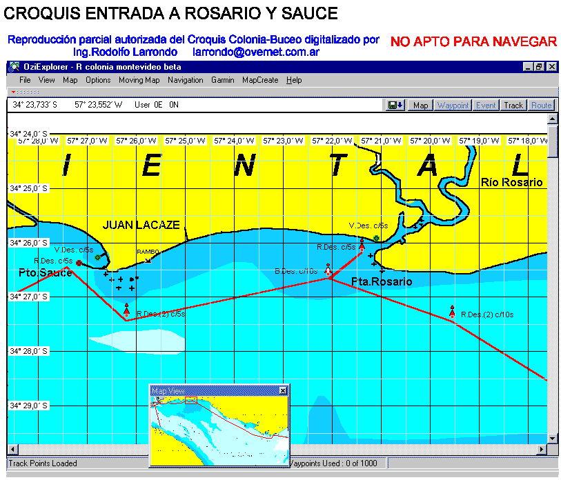Click red R.Des. c/5s marker at Pto.Sauce
Image resolution: width=561 pixels, height=480 pixels.
coord(79,263)
